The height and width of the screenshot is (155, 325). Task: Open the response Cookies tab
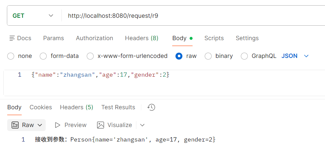click(41, 107)
